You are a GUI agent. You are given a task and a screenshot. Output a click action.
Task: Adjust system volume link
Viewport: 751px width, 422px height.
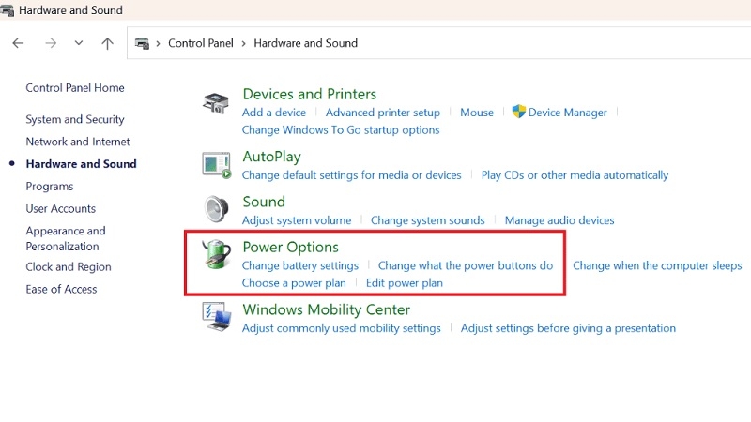point(297,220)
